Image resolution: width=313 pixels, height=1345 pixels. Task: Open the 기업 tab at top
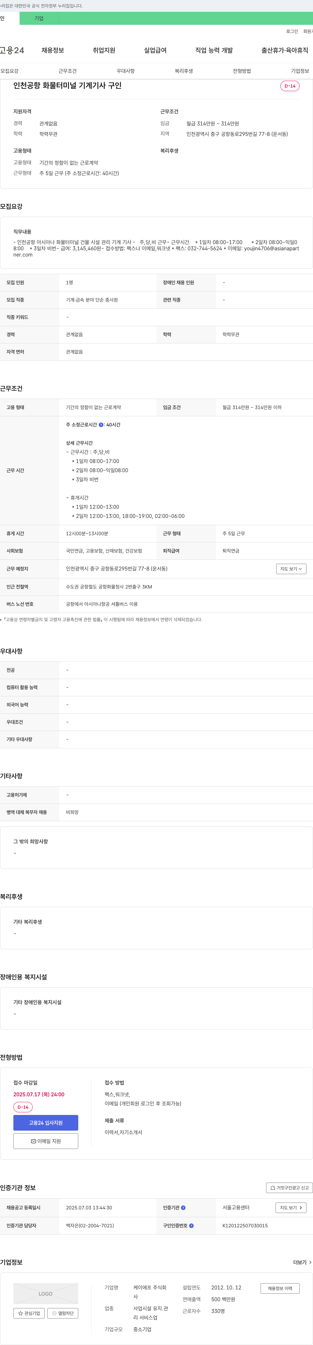(39, 18)
